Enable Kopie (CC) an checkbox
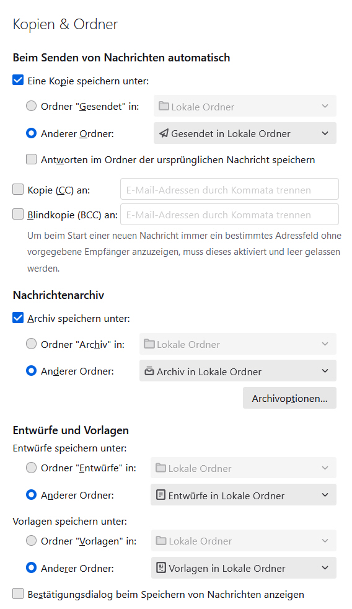This screenshot has height=609, width=352. pos(18,190)
